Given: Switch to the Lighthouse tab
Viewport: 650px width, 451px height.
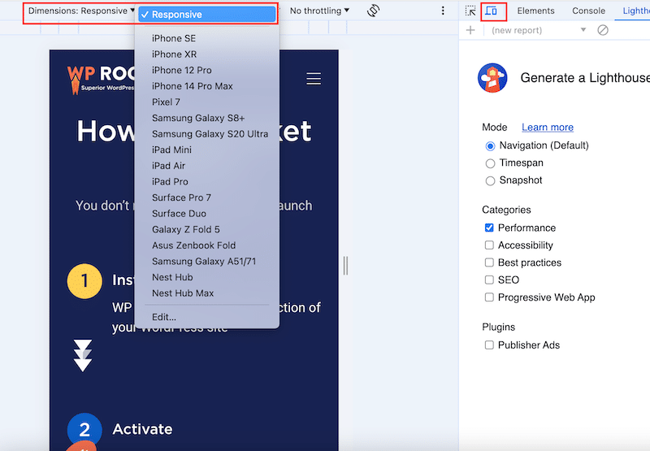Looking at the screenshot, I should coord(636,11).
